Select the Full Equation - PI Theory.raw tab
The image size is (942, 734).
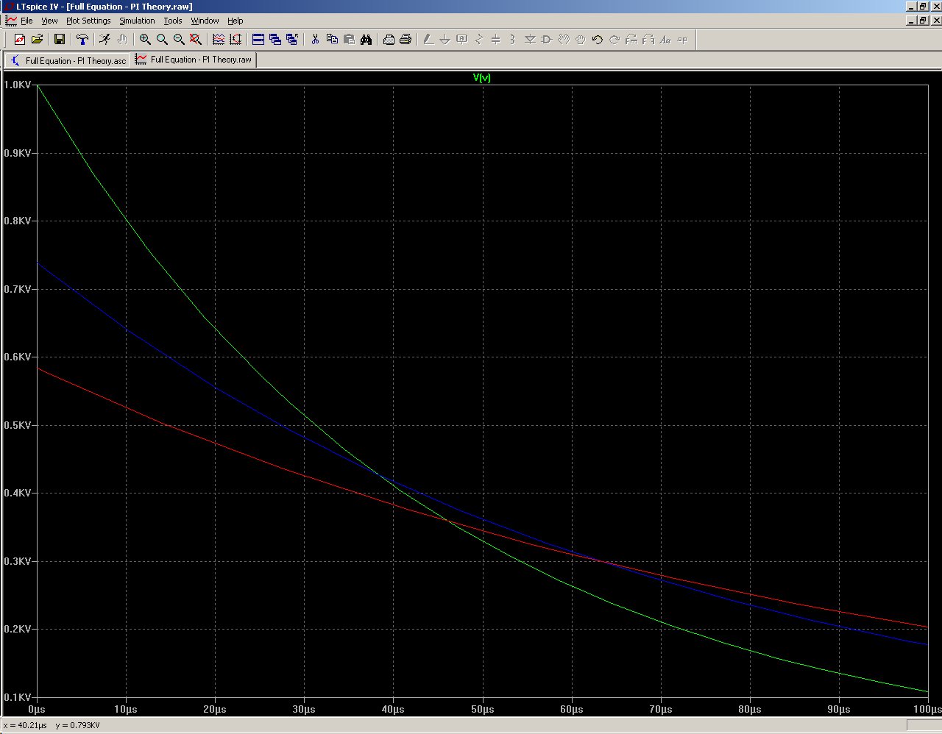(x=194, y=60)
